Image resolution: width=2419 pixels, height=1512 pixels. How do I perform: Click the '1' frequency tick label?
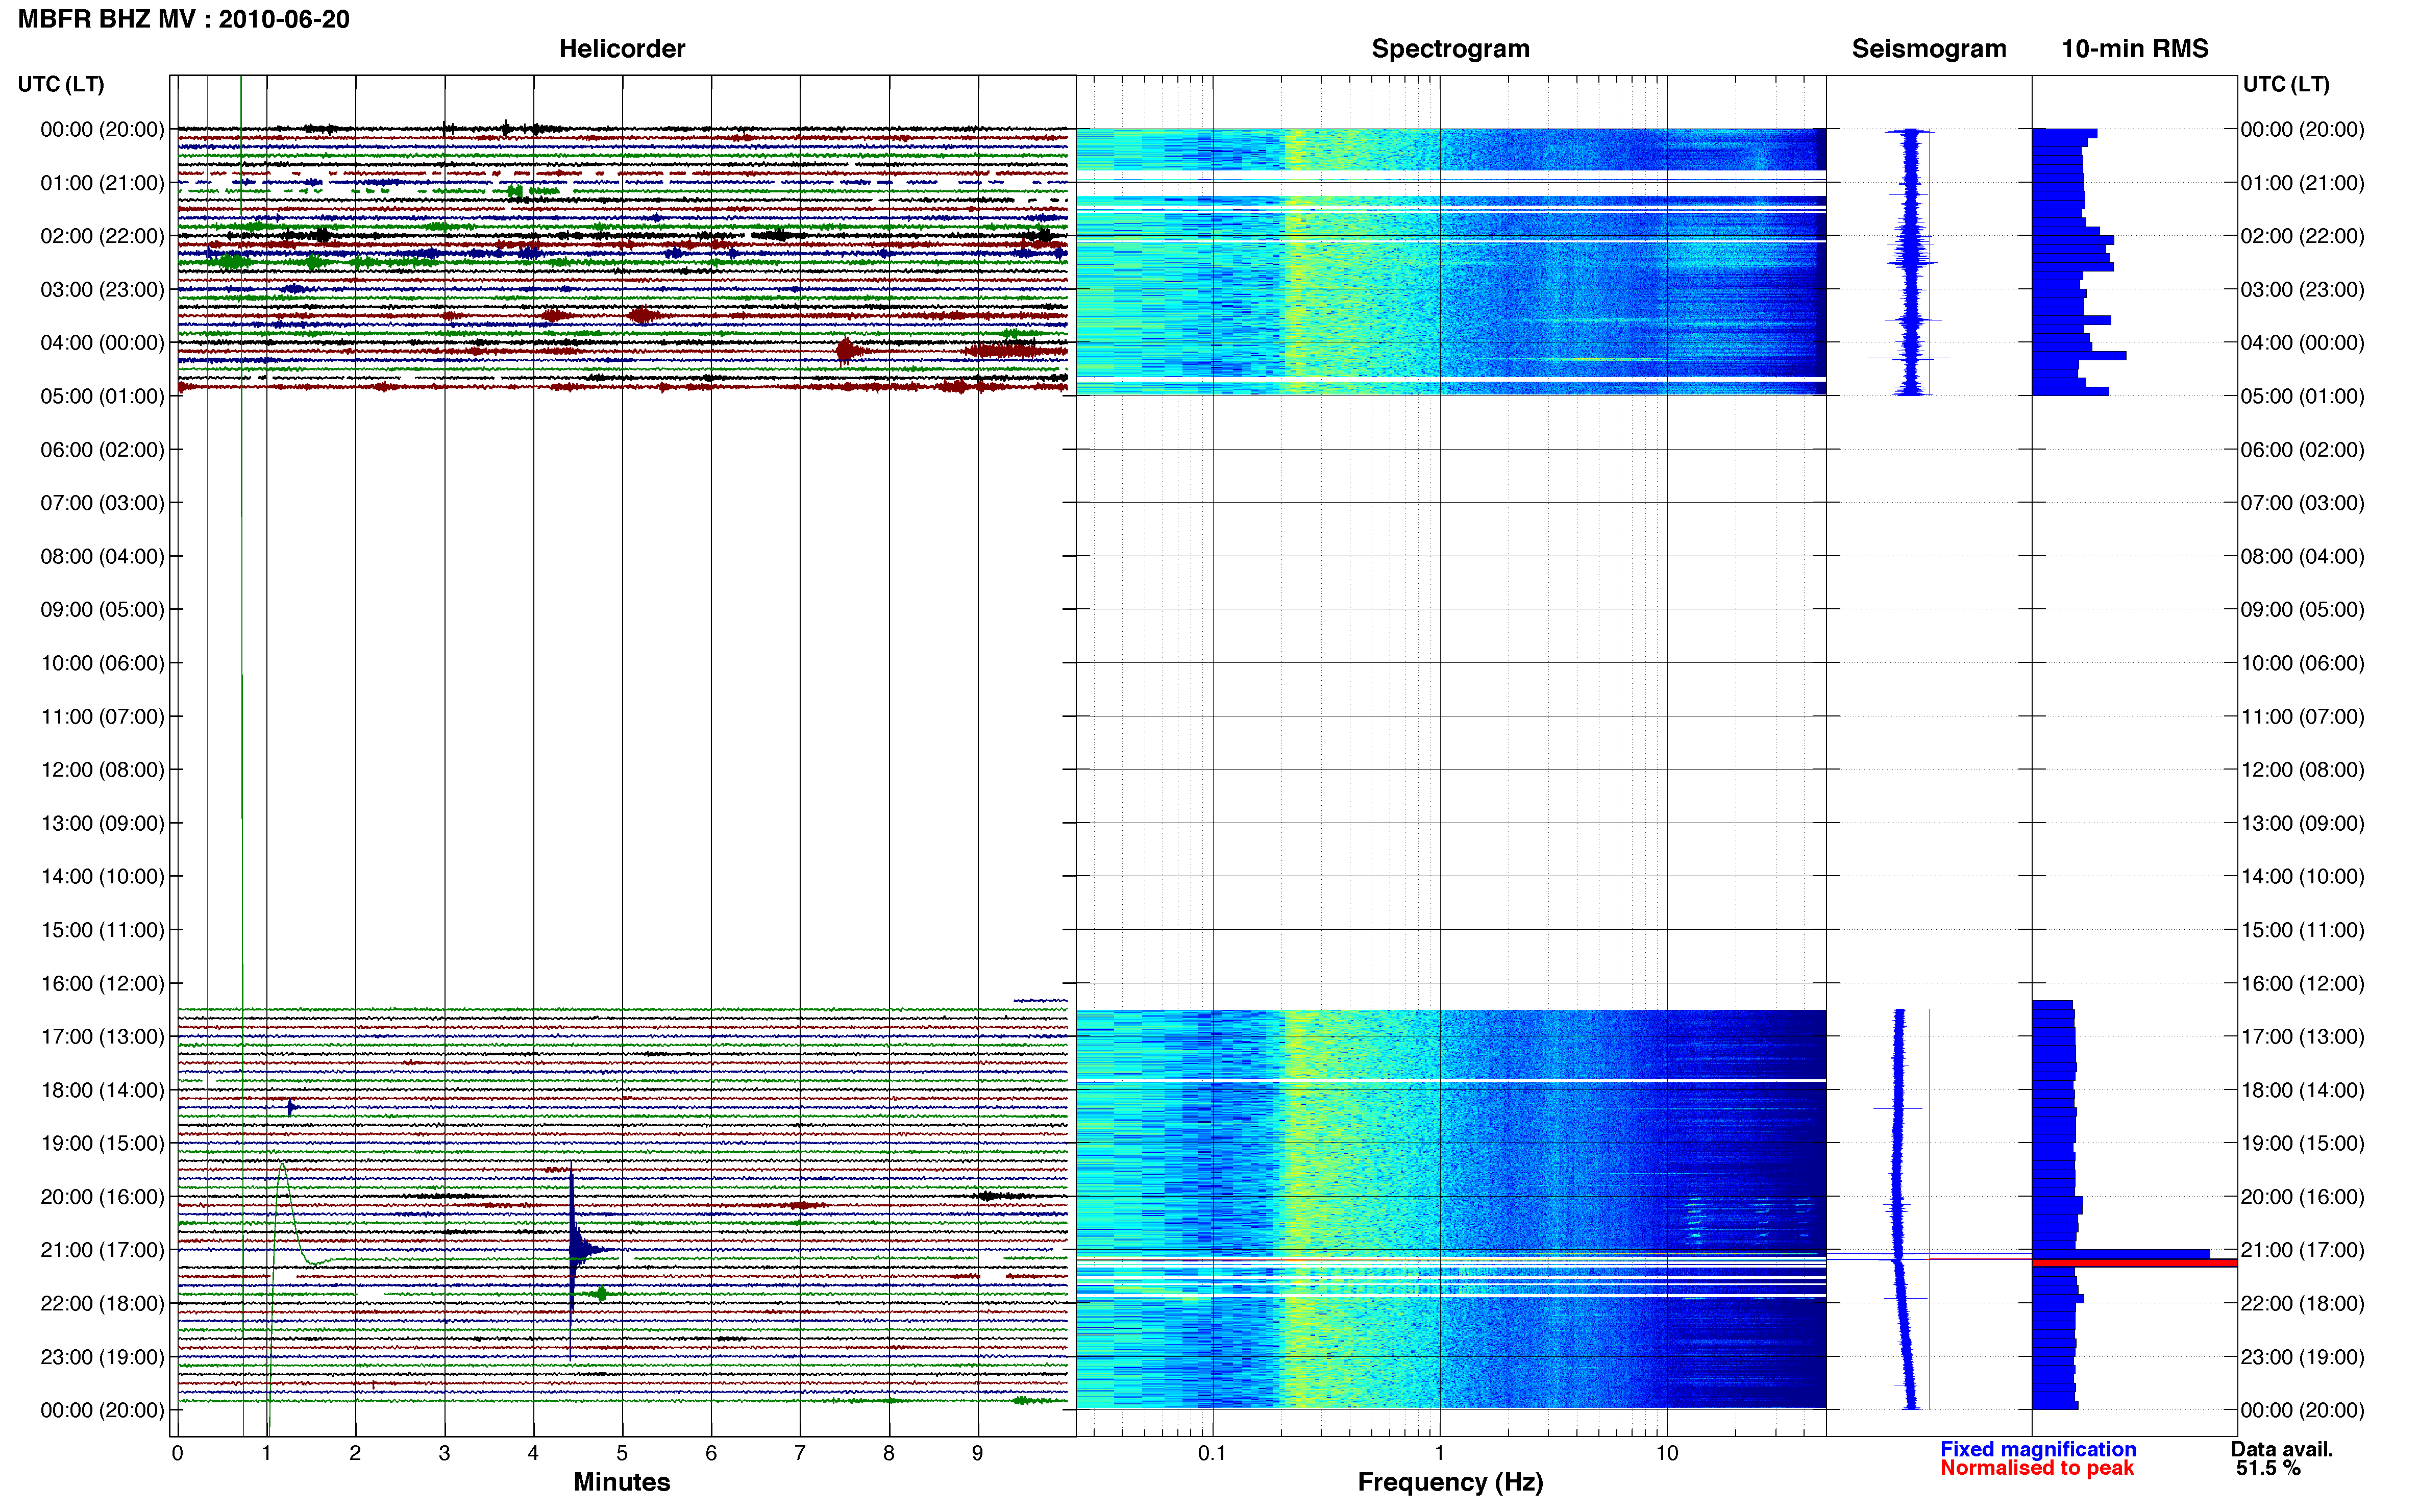1440,1453
